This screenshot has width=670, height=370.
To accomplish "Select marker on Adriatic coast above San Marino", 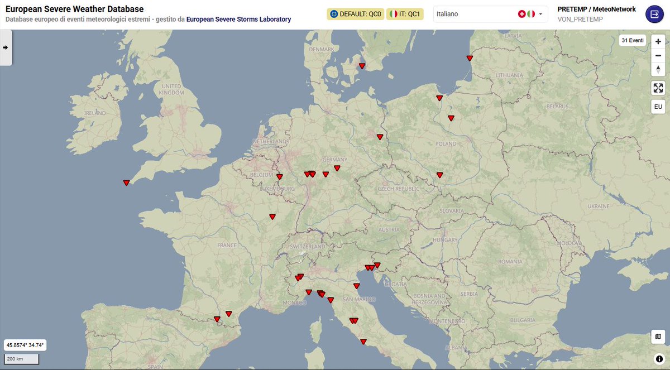I will click(x=356, y=286).
